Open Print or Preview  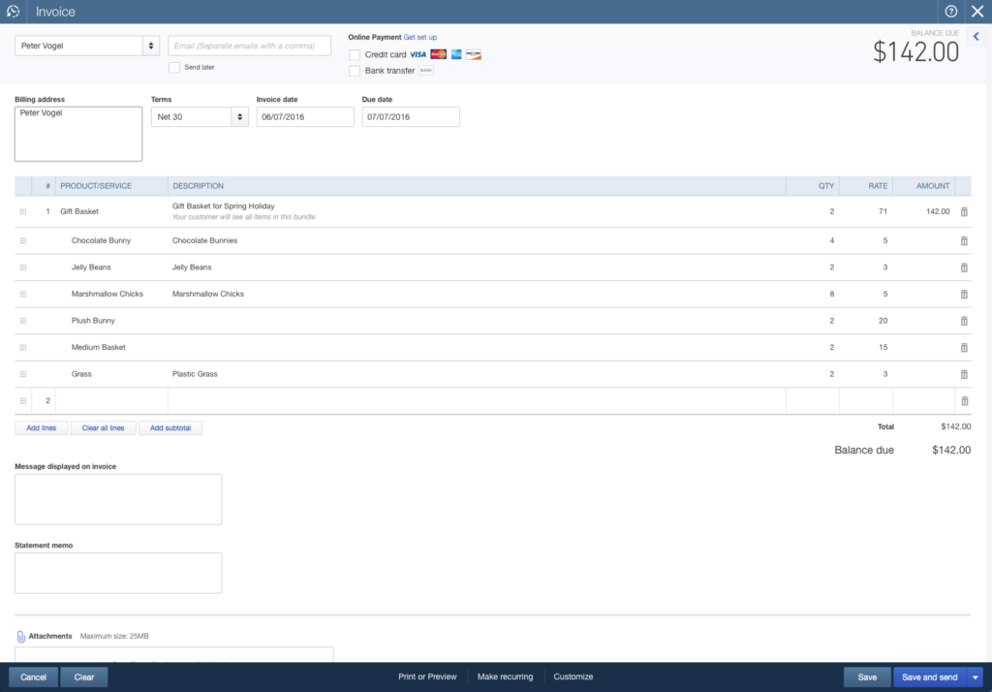point(427,676)
